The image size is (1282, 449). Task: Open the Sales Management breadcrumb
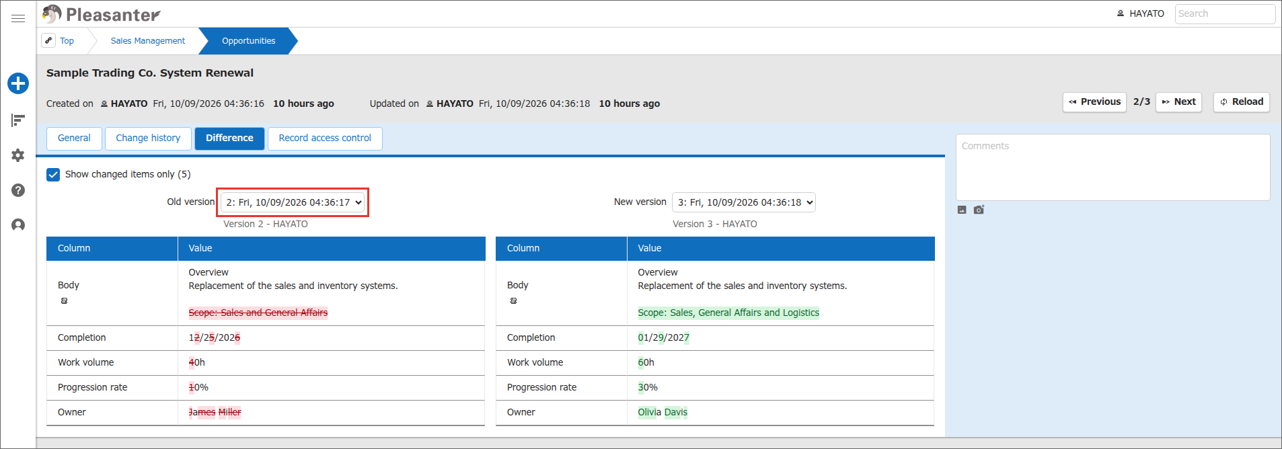pyautogui.click(x=148, y=41)
